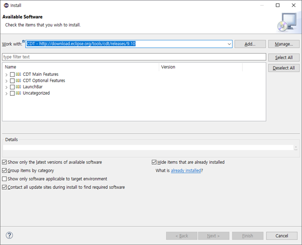The width and height of the screenshot is (302, 245).
Task: Select the LaunchBar row label
Action: [32, 87]
